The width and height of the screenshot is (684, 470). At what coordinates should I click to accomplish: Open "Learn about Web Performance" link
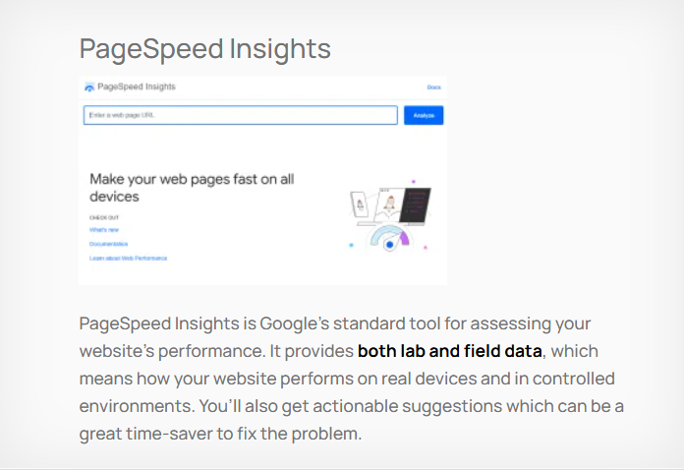click(x=129, y=259)
